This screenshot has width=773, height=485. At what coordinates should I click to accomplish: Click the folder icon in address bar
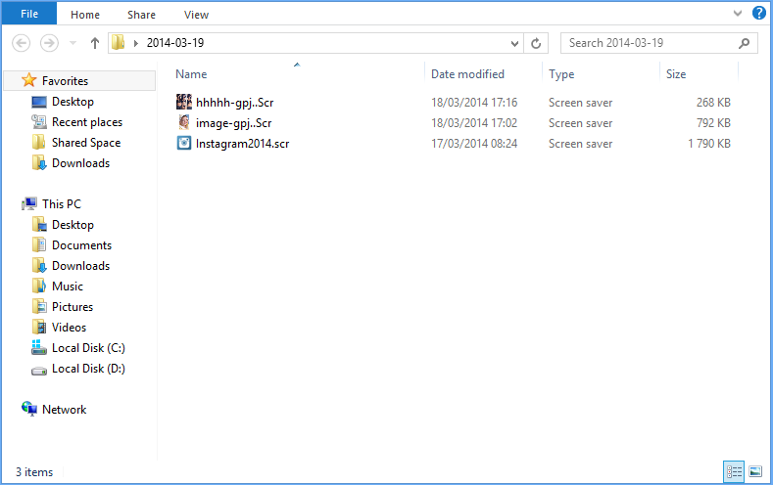[119, 43]
